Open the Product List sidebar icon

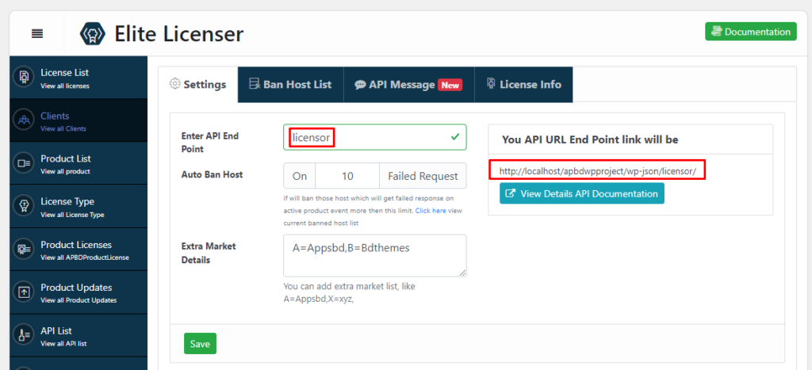tap(23, 163)
